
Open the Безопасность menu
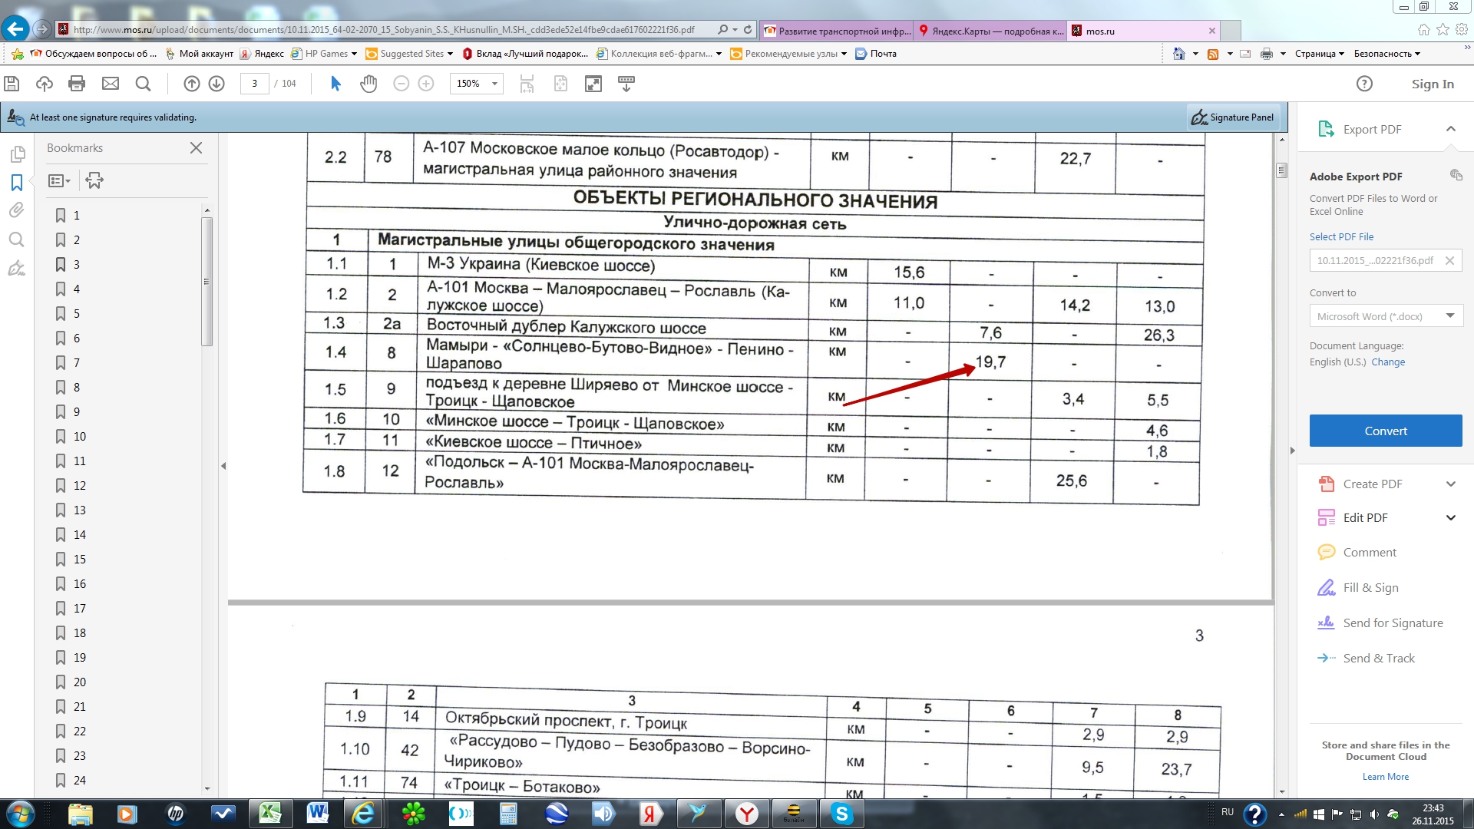pyautogui.click(x=1386, y=54)
